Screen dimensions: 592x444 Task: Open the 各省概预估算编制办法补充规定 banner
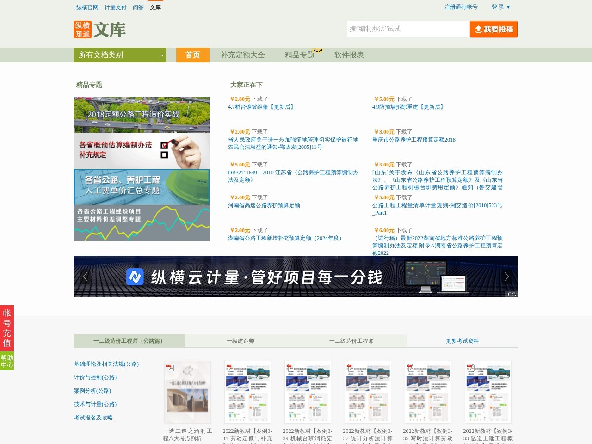point(142,151)
